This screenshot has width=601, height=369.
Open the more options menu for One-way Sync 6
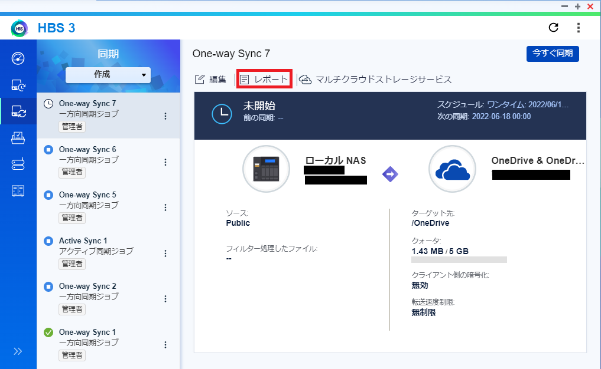click(165, 162)
